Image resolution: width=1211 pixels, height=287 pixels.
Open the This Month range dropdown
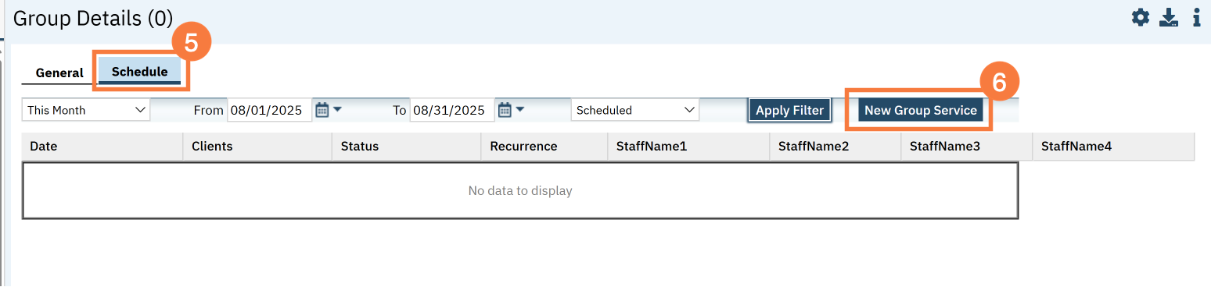click(x=86, y=110)
